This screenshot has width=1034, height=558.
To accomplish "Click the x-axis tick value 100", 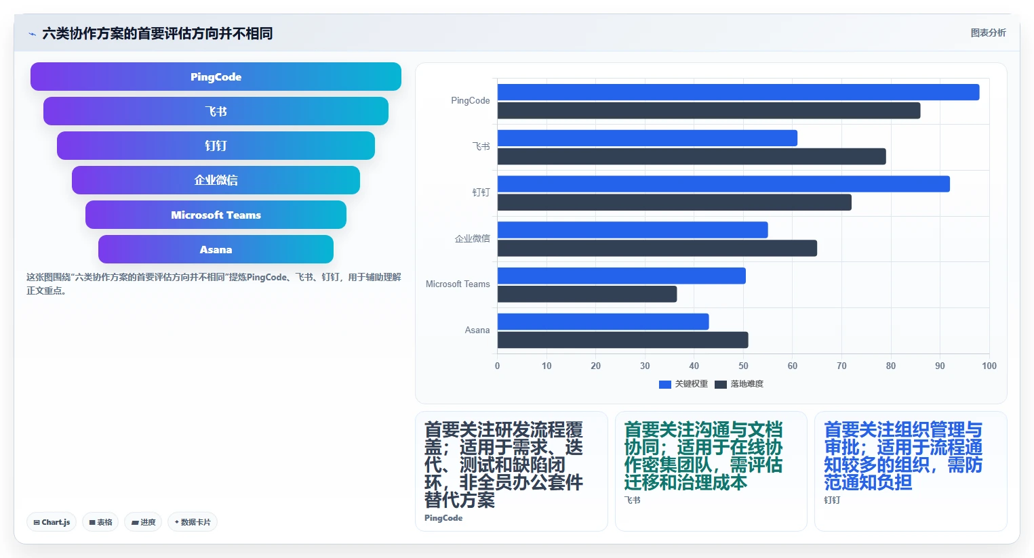I will pyautogui.click(x=989, y=366).
